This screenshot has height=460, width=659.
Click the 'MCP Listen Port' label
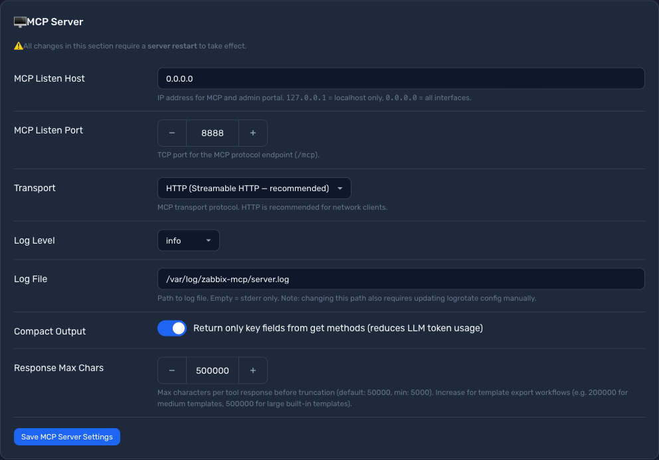(x=48, y=130)
